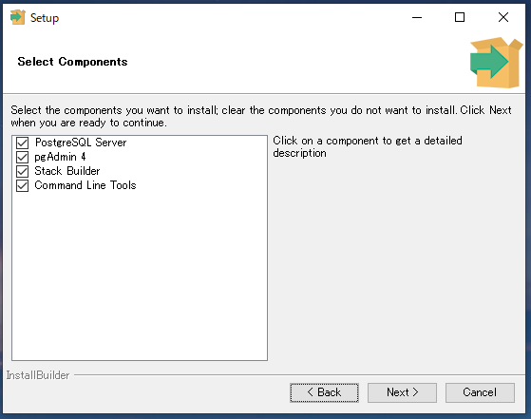
Task: Click the Setup installer icon in title bar
Action: 18,17
